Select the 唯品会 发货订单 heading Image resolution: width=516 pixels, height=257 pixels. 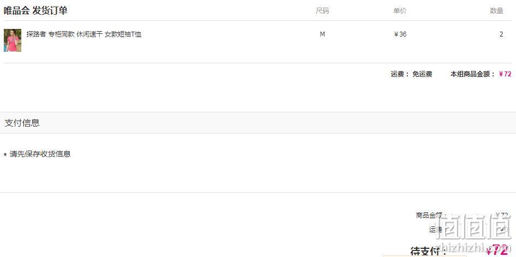coord(35,10)
